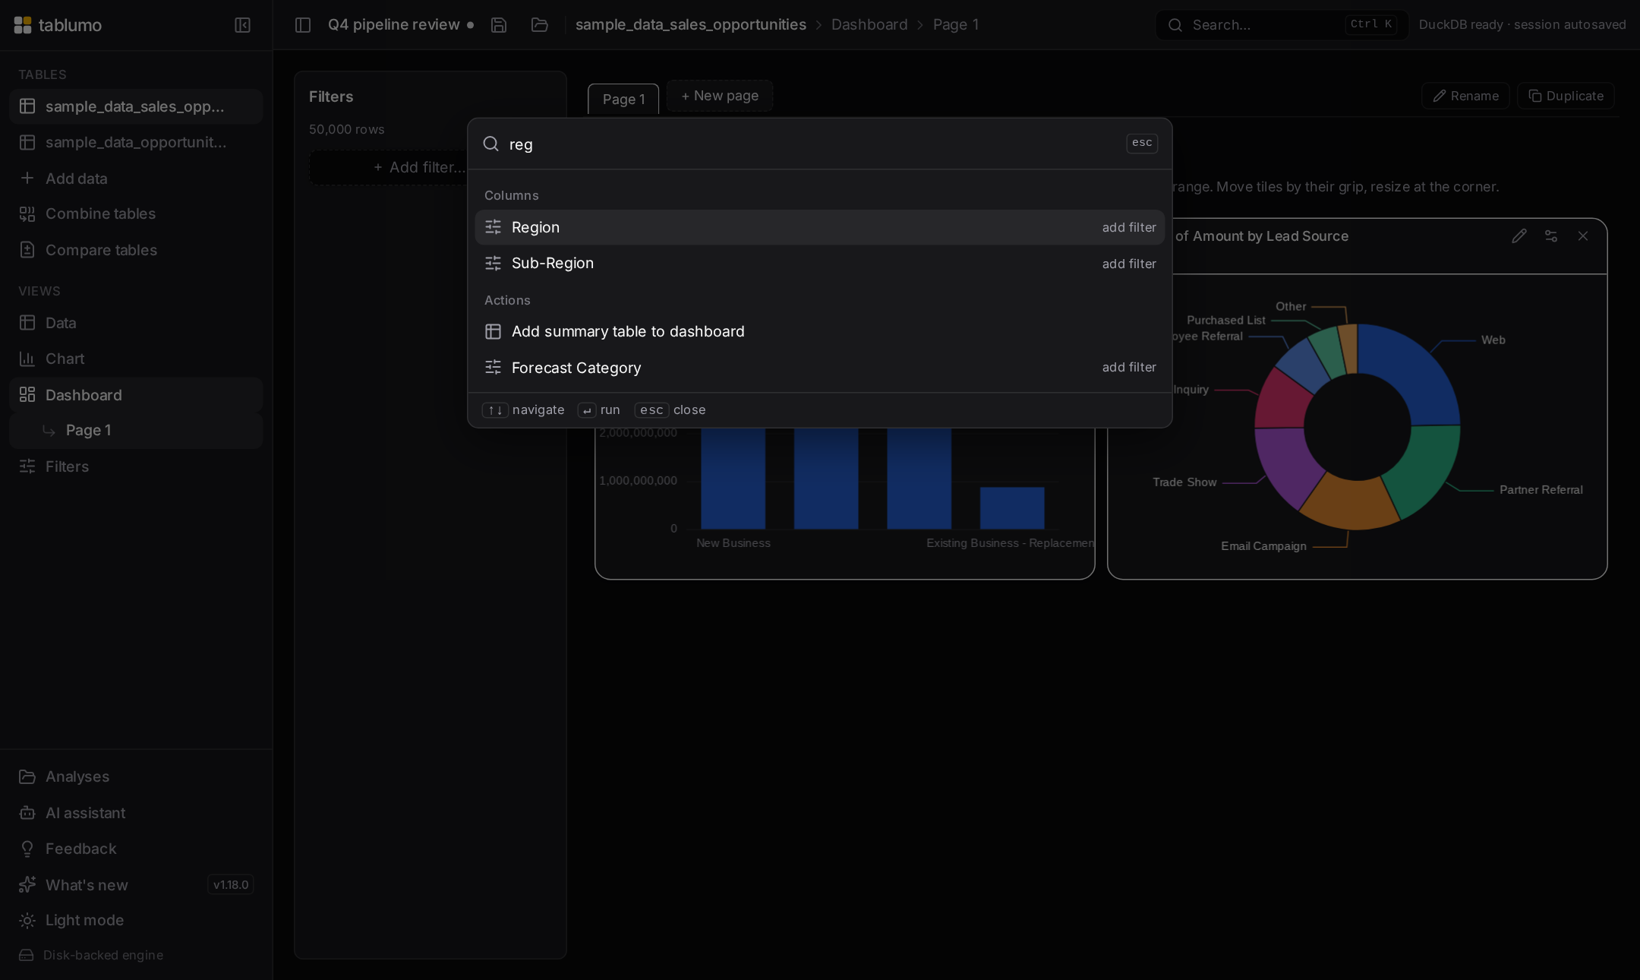Open Feedback
The image size is (1640, 980).
click(x=136, y=849)
